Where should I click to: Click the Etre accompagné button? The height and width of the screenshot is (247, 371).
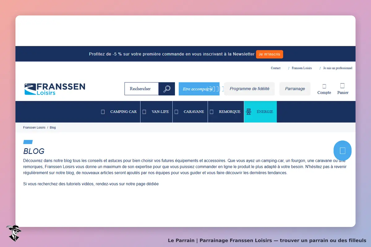coord(199,89)
